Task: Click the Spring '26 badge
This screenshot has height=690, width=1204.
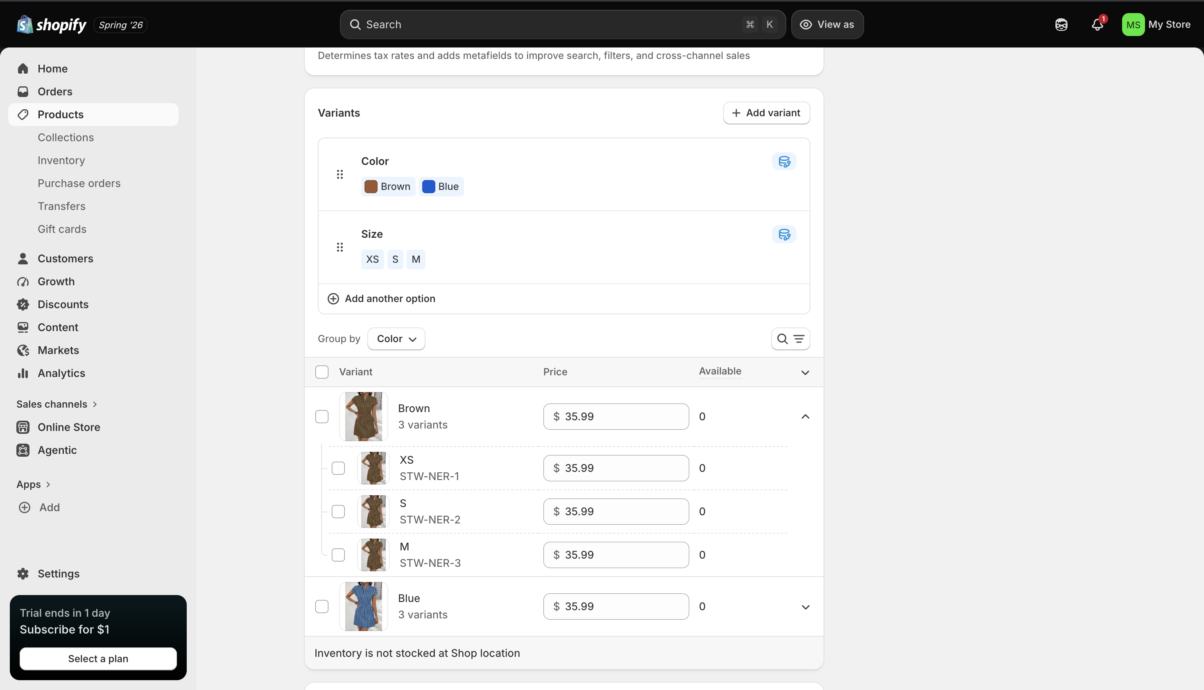Action: pos(120,25)
